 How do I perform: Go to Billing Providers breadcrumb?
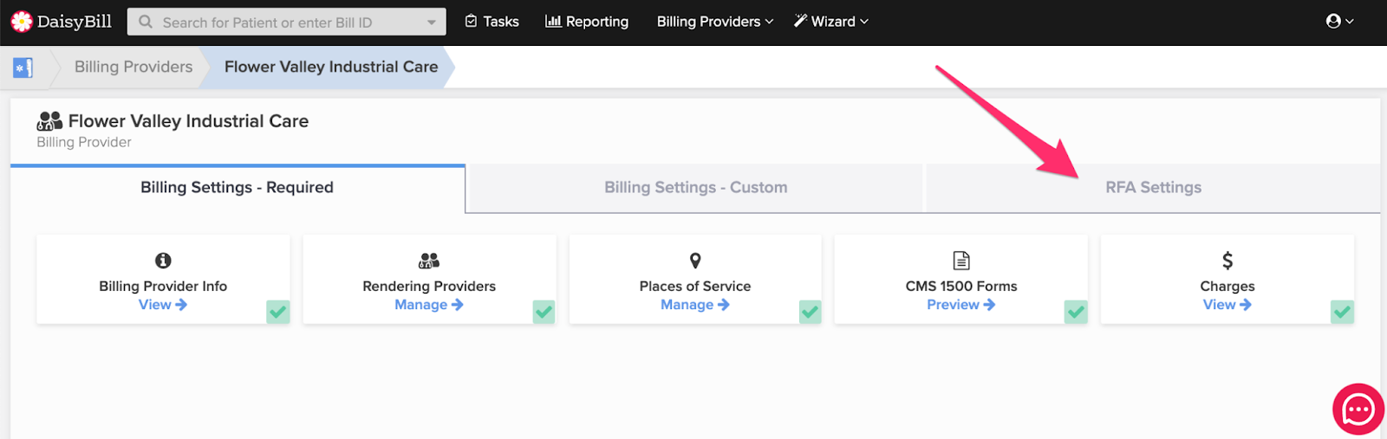pyautogui.click(x=133, y=67)
